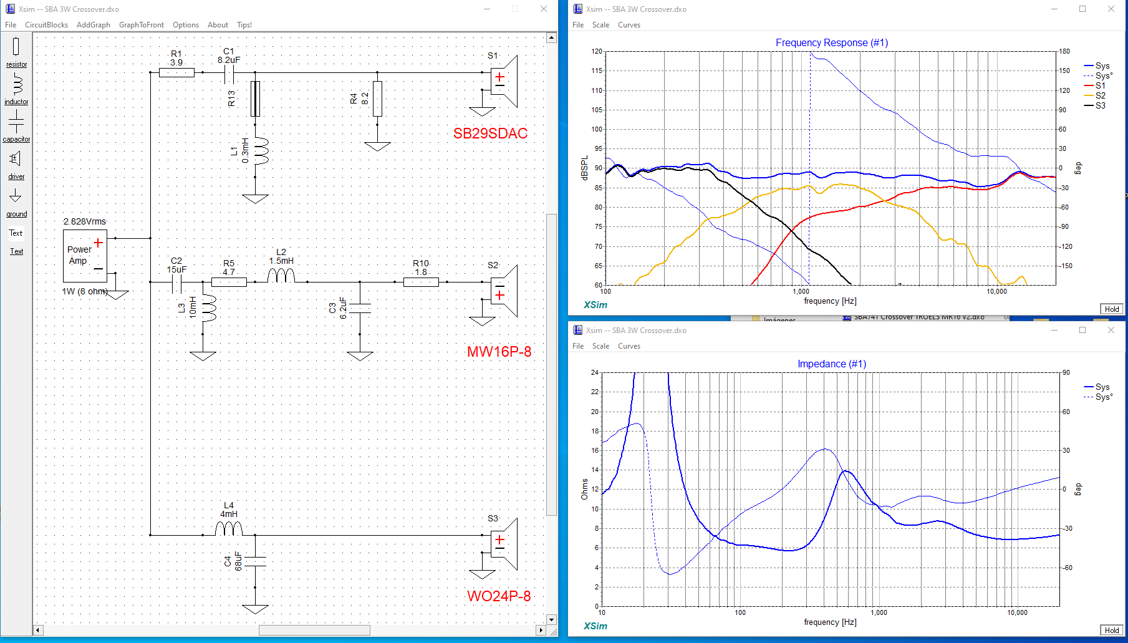Select the capacitor component tool
The height and width of the screenshot is (643, 1128).
[x=16, y=127]
